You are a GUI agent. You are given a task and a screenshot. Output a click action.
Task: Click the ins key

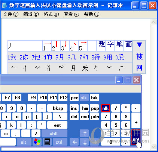[x=74, y=108]
